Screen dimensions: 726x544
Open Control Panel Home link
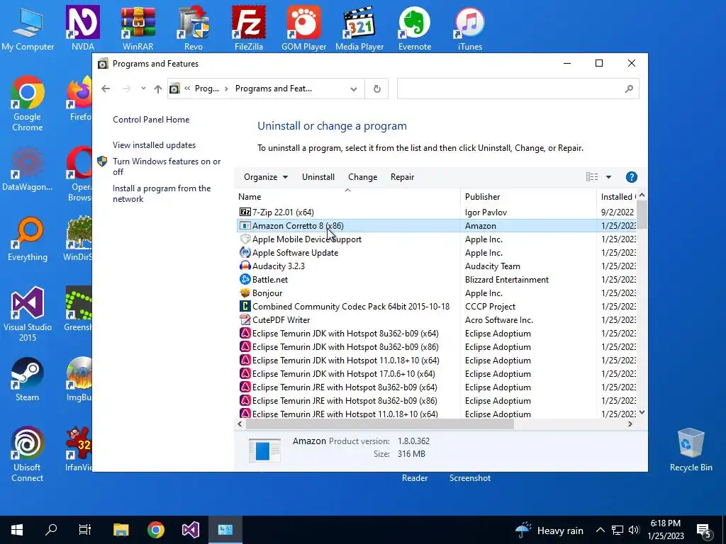pos(151,120)
